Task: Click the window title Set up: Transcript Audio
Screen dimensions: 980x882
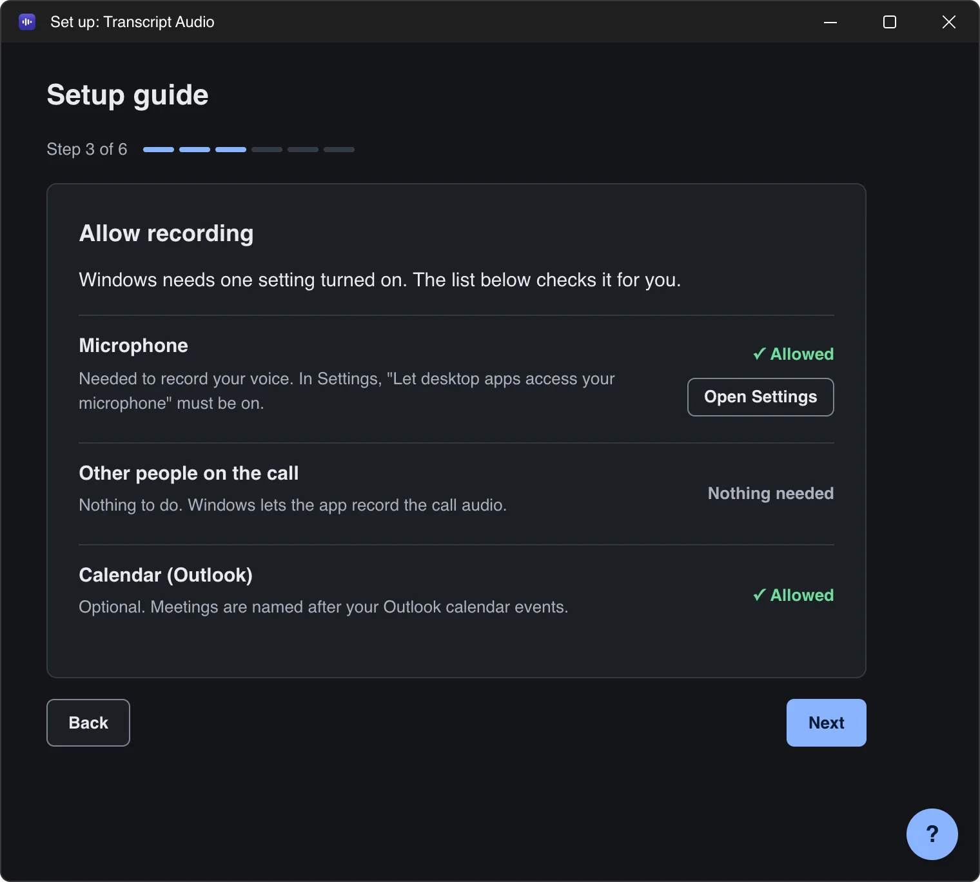Action: point(132,22)
